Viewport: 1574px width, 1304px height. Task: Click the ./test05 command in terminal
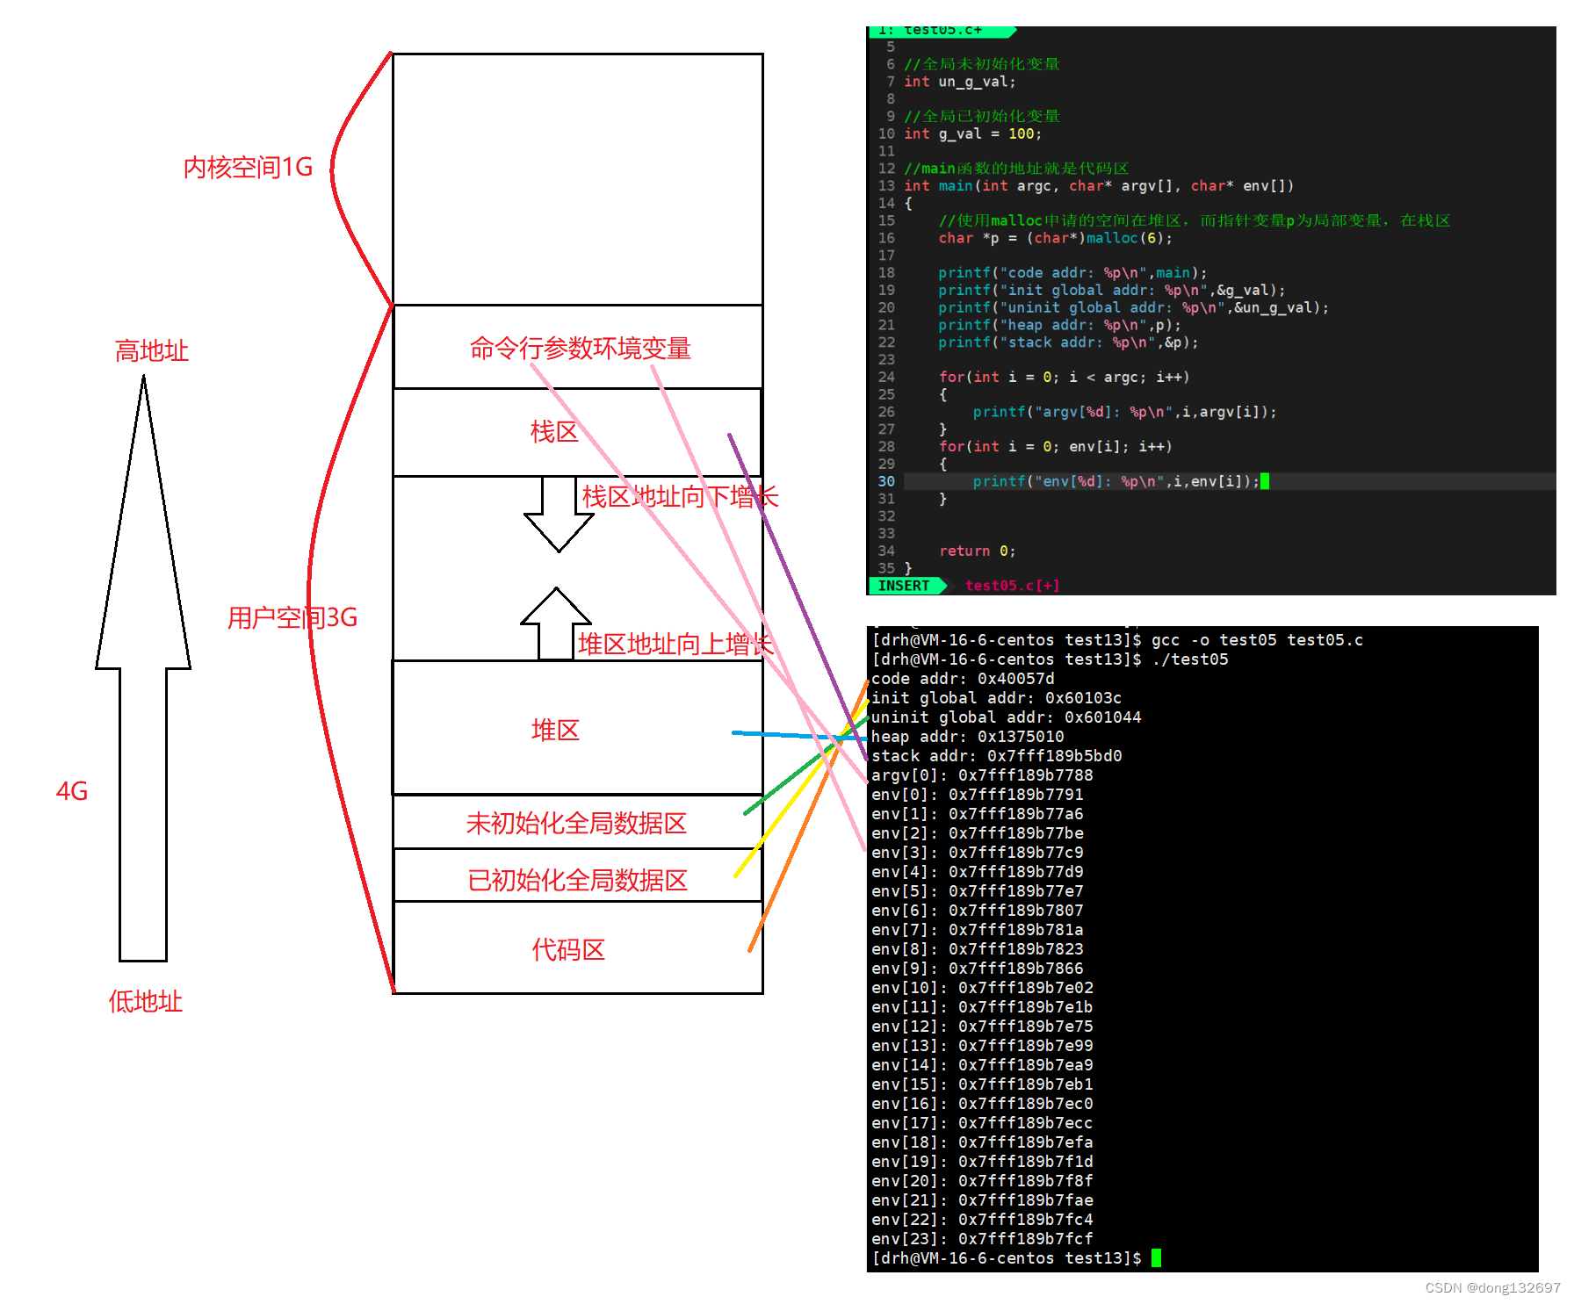(1189, 659)
